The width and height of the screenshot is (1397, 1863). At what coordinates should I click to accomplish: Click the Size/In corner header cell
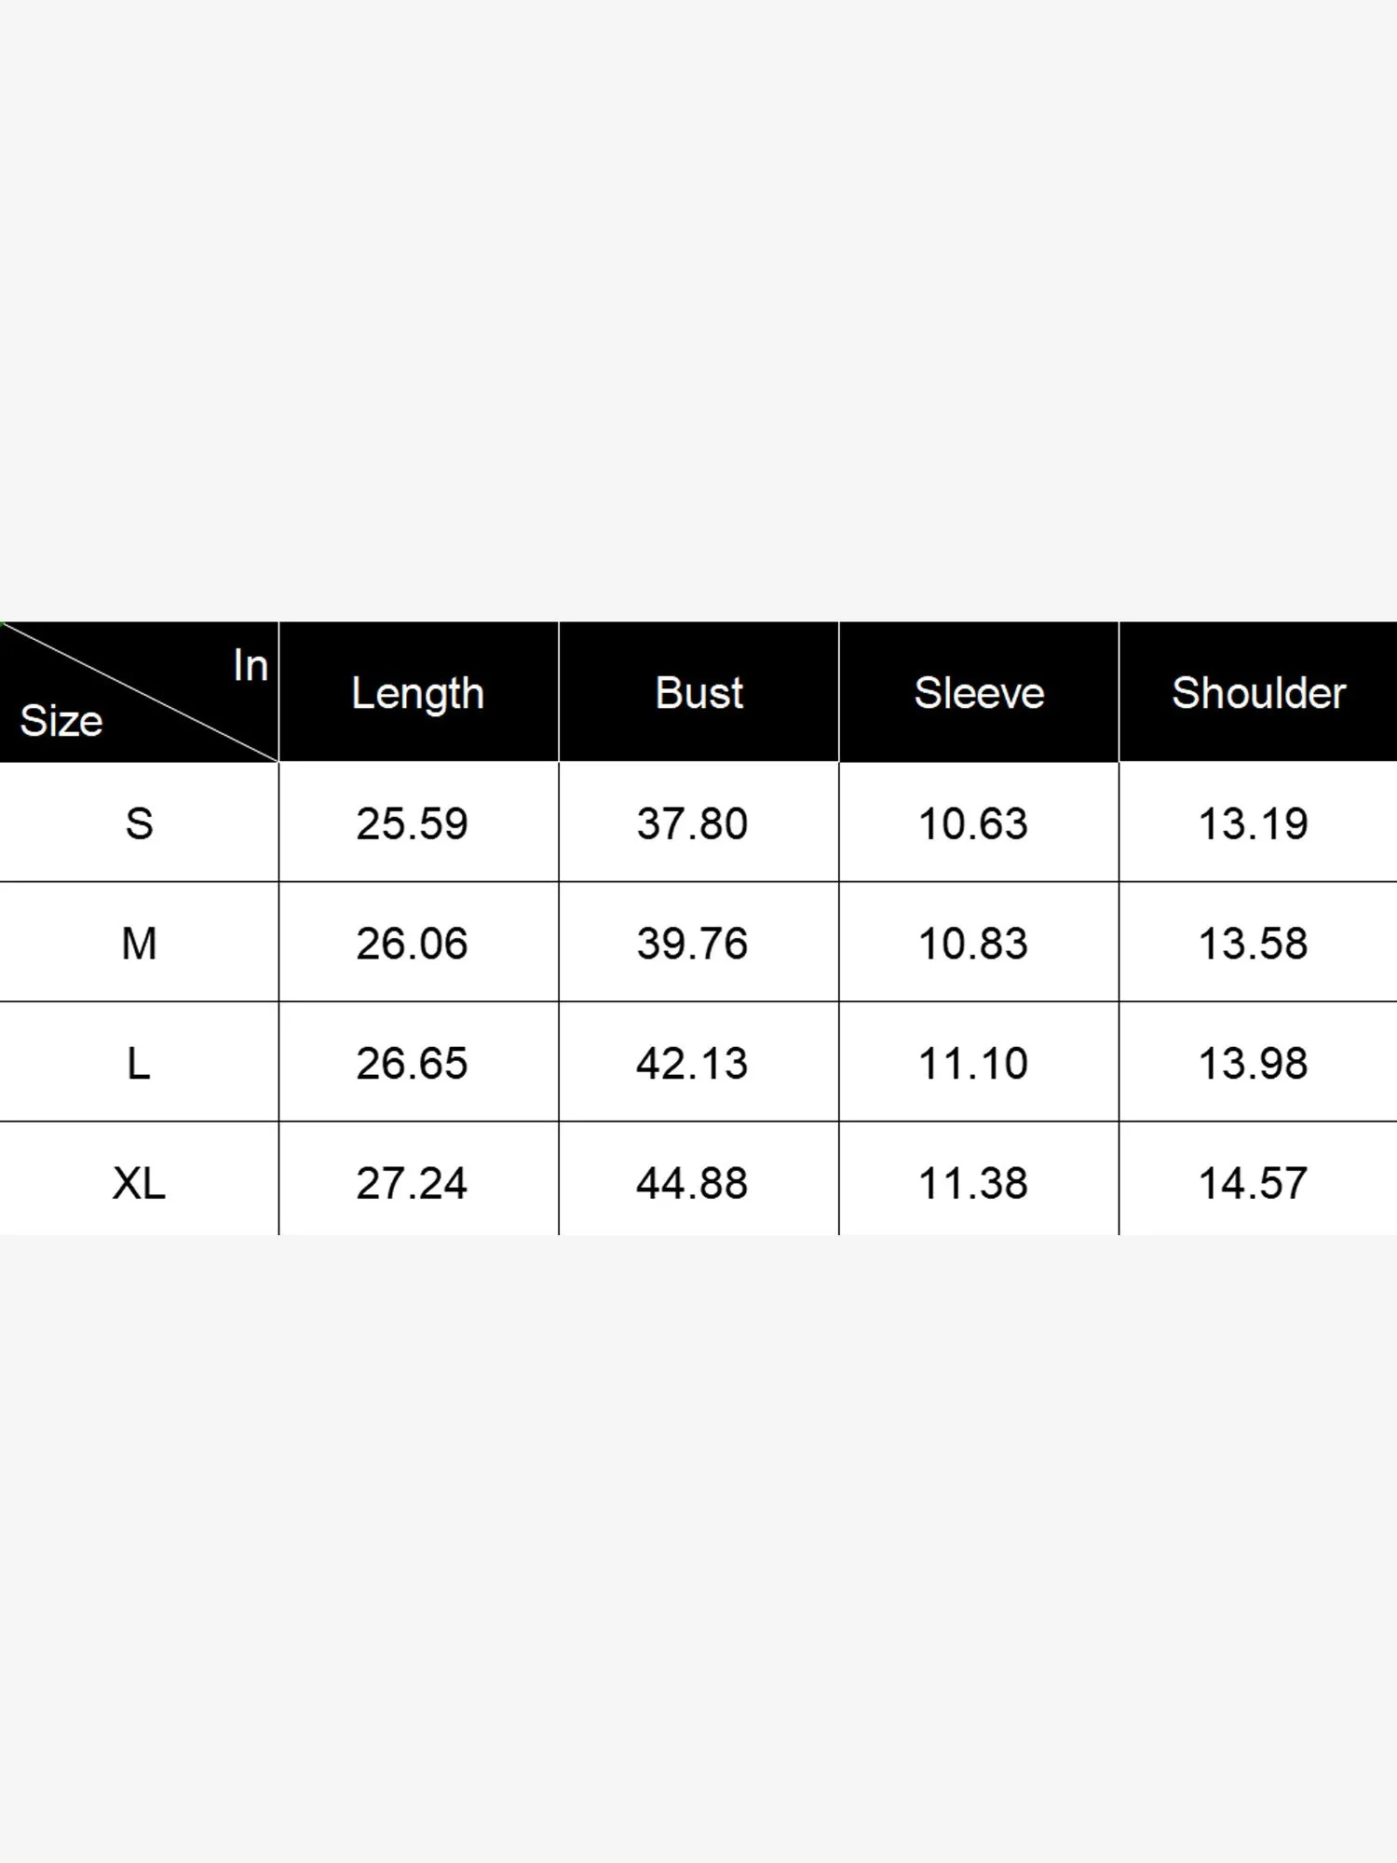pos(139,693)
